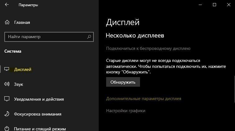Click the Фокусировка внимания moon icon

point(7,114)
